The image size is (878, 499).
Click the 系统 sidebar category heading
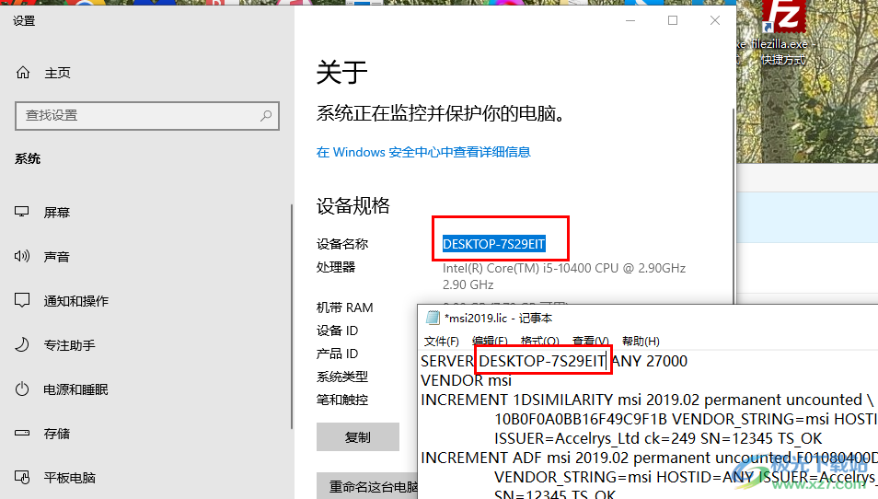click(28, 158)
